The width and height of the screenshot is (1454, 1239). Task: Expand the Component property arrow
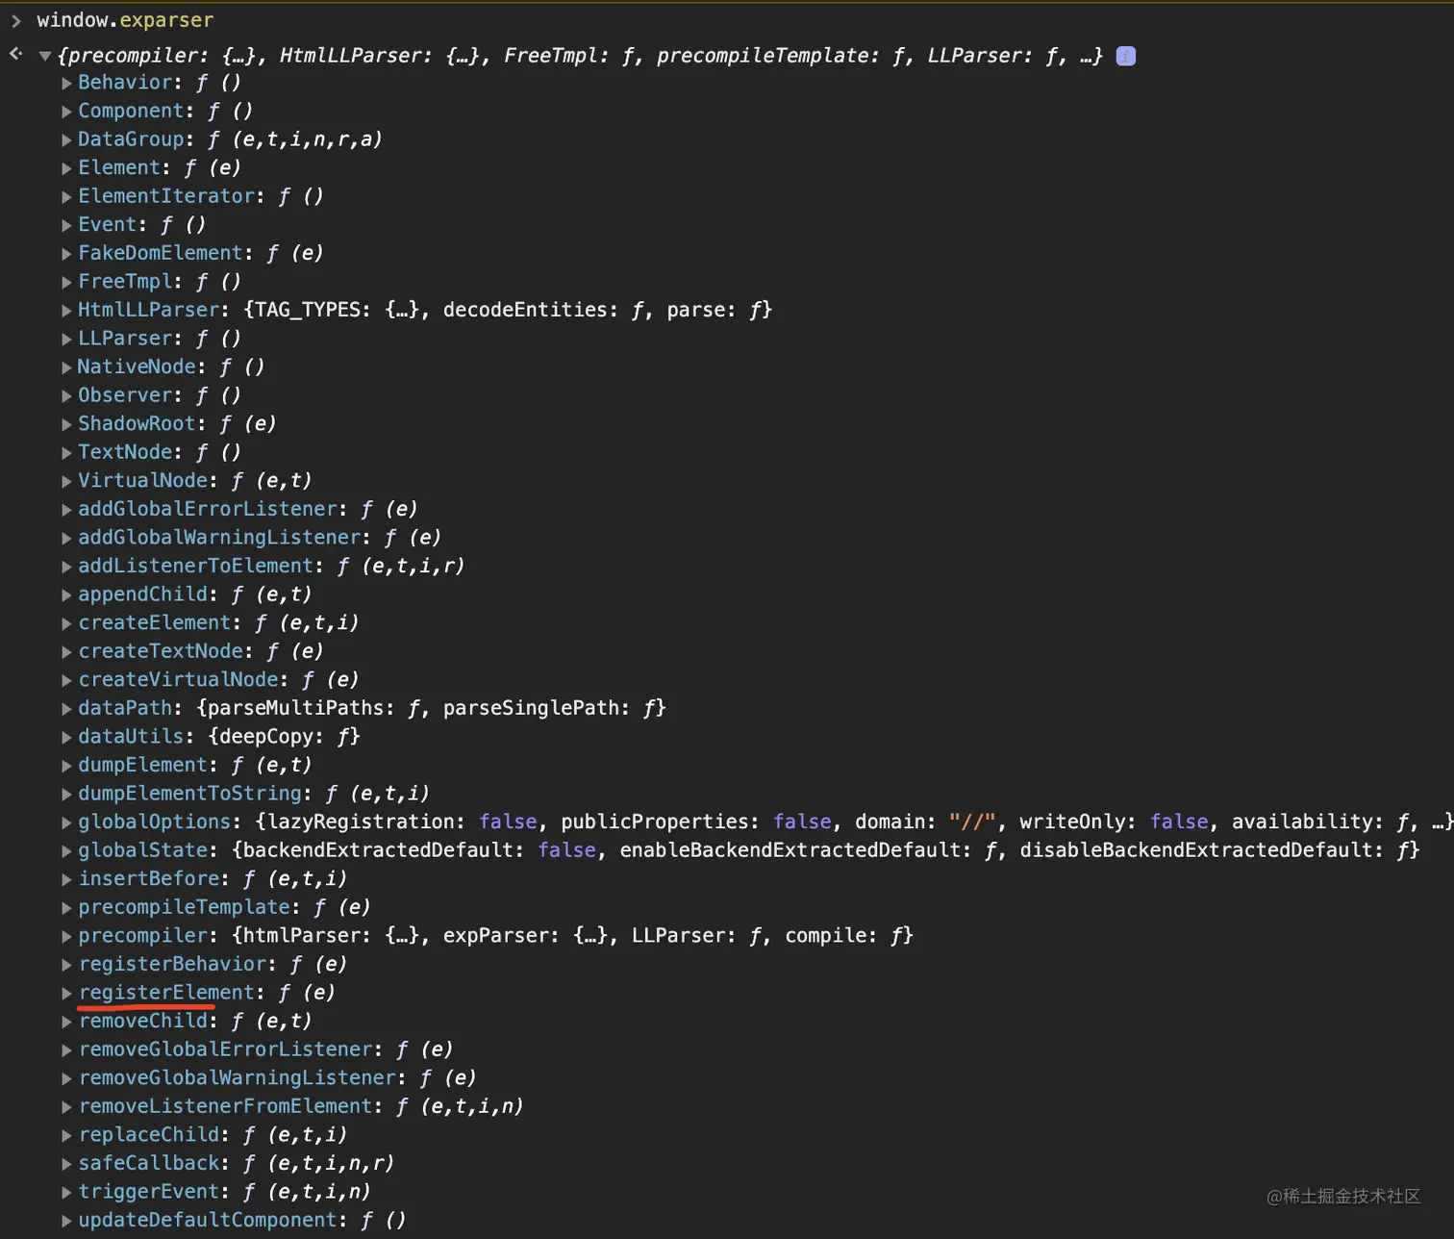point(66,112)
